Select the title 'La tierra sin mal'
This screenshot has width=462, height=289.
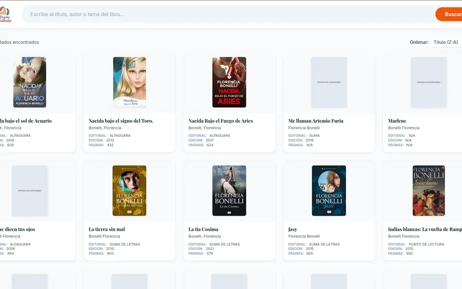click(107, 229)
